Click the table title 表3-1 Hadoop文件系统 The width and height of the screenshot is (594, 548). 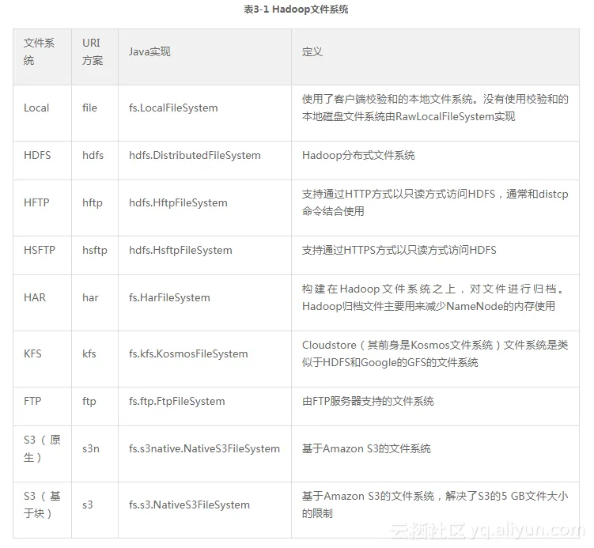tap(296, 9)
